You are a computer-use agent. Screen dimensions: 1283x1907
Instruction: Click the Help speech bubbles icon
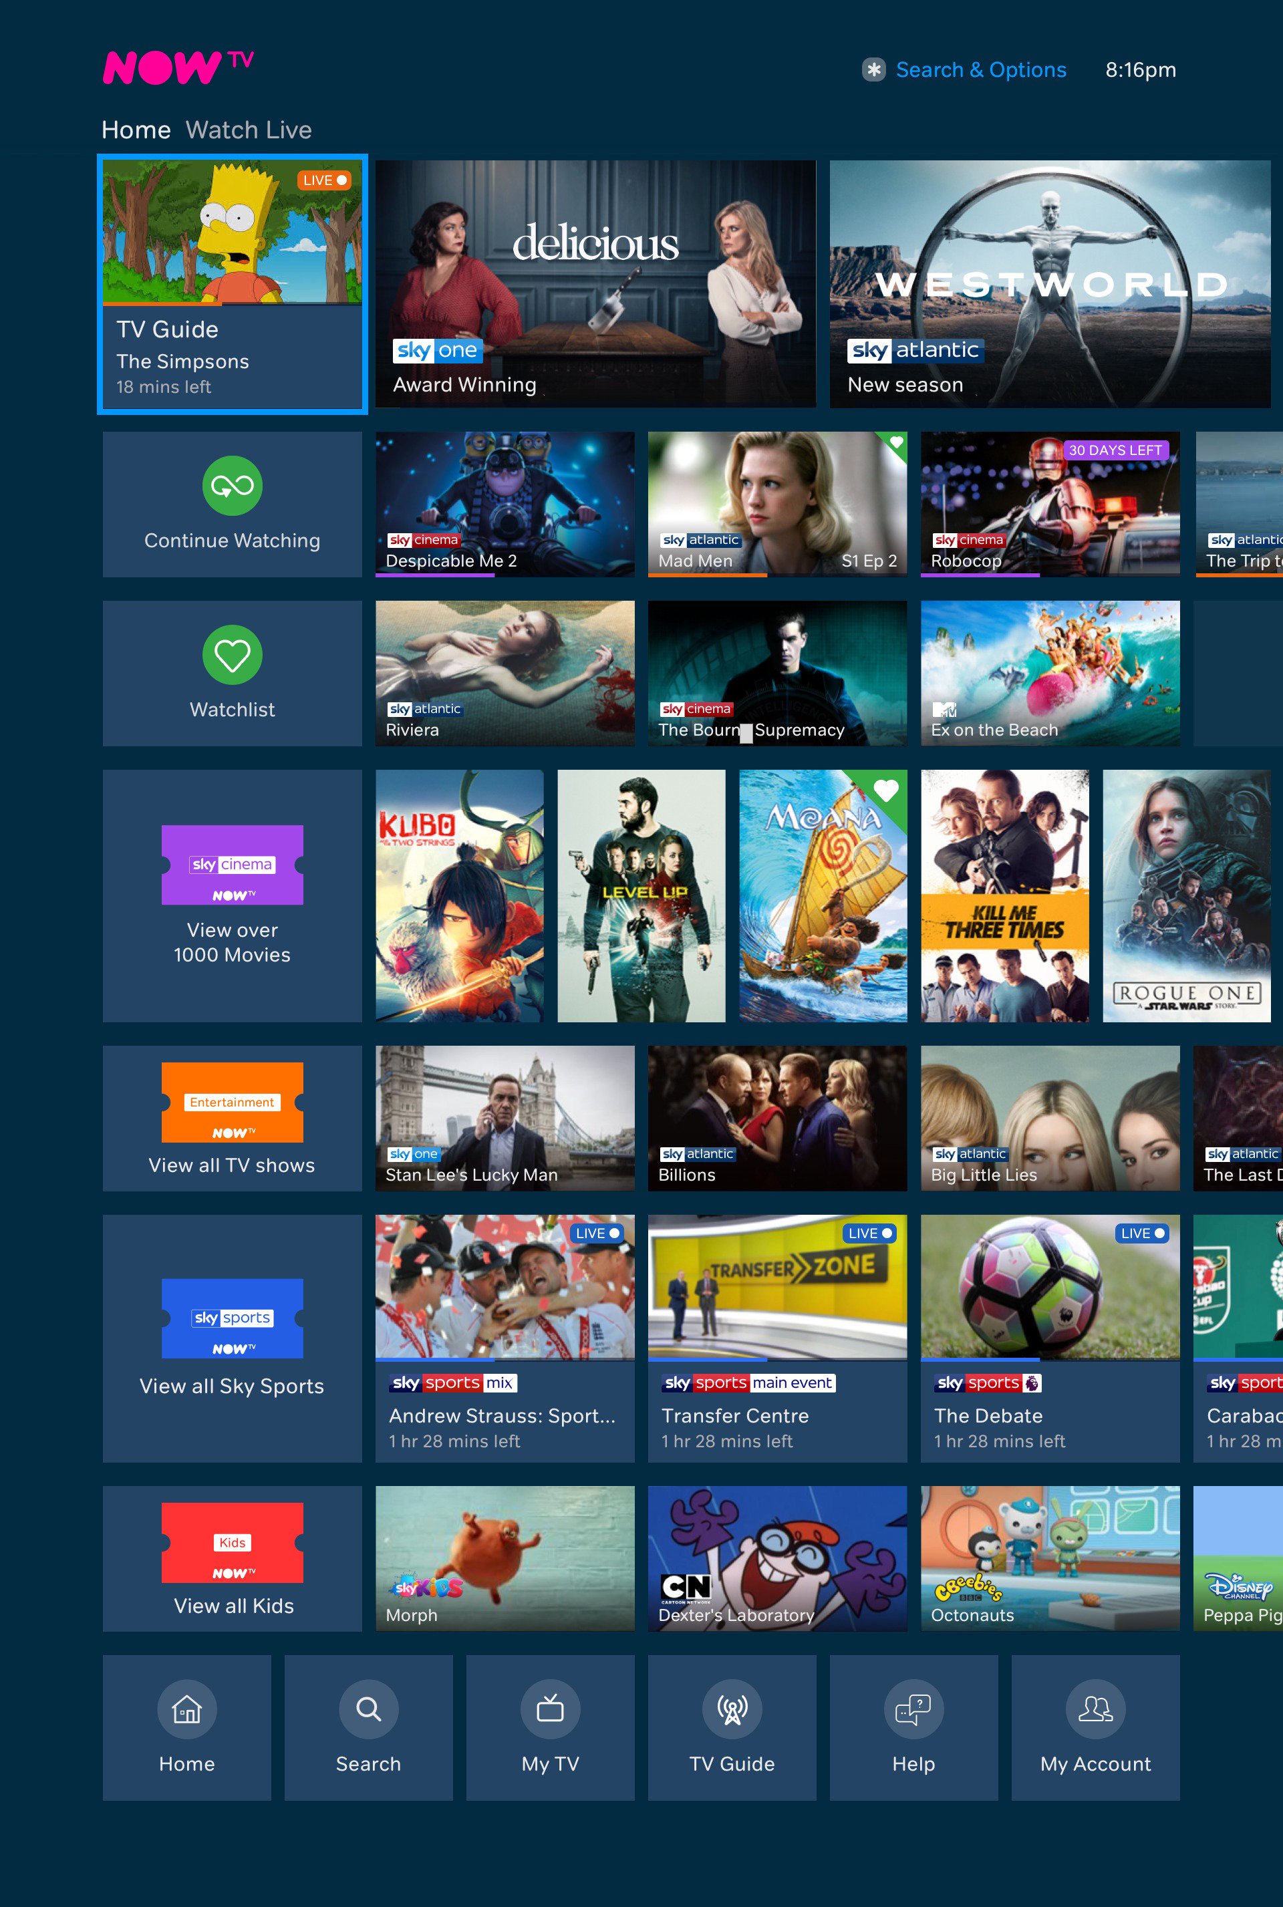point(914,1709)
